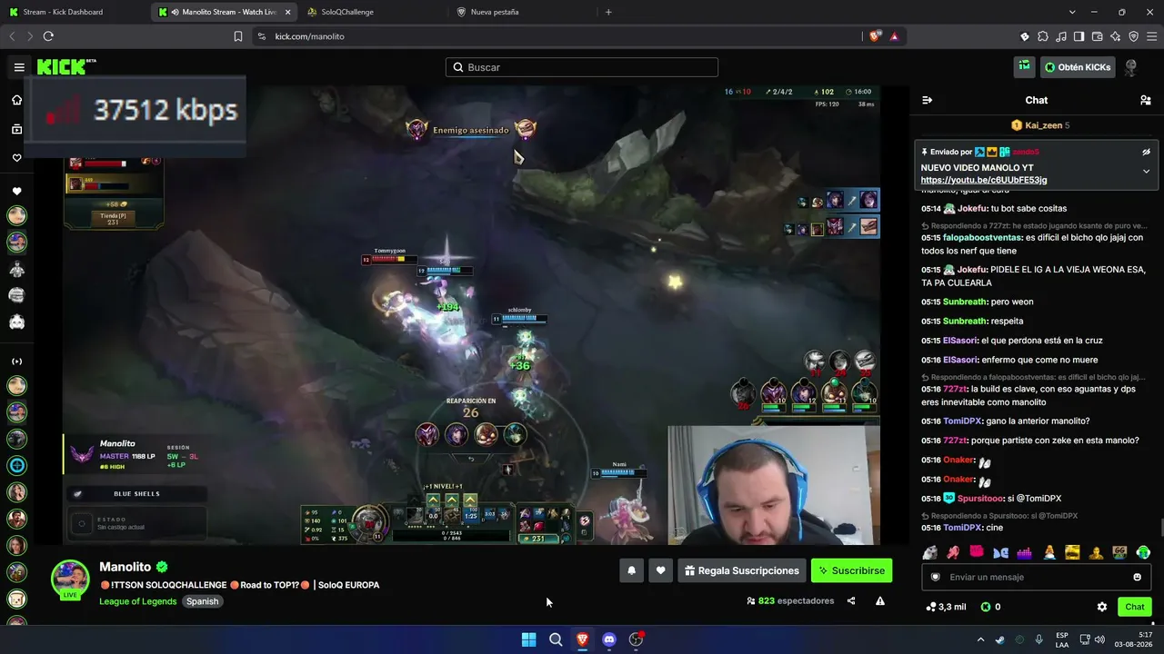
Task: Open the clock and date in taskbar
Action: tap(1133, 639)
